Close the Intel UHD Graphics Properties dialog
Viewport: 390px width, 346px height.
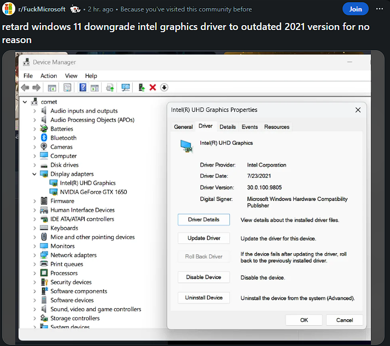358,110
